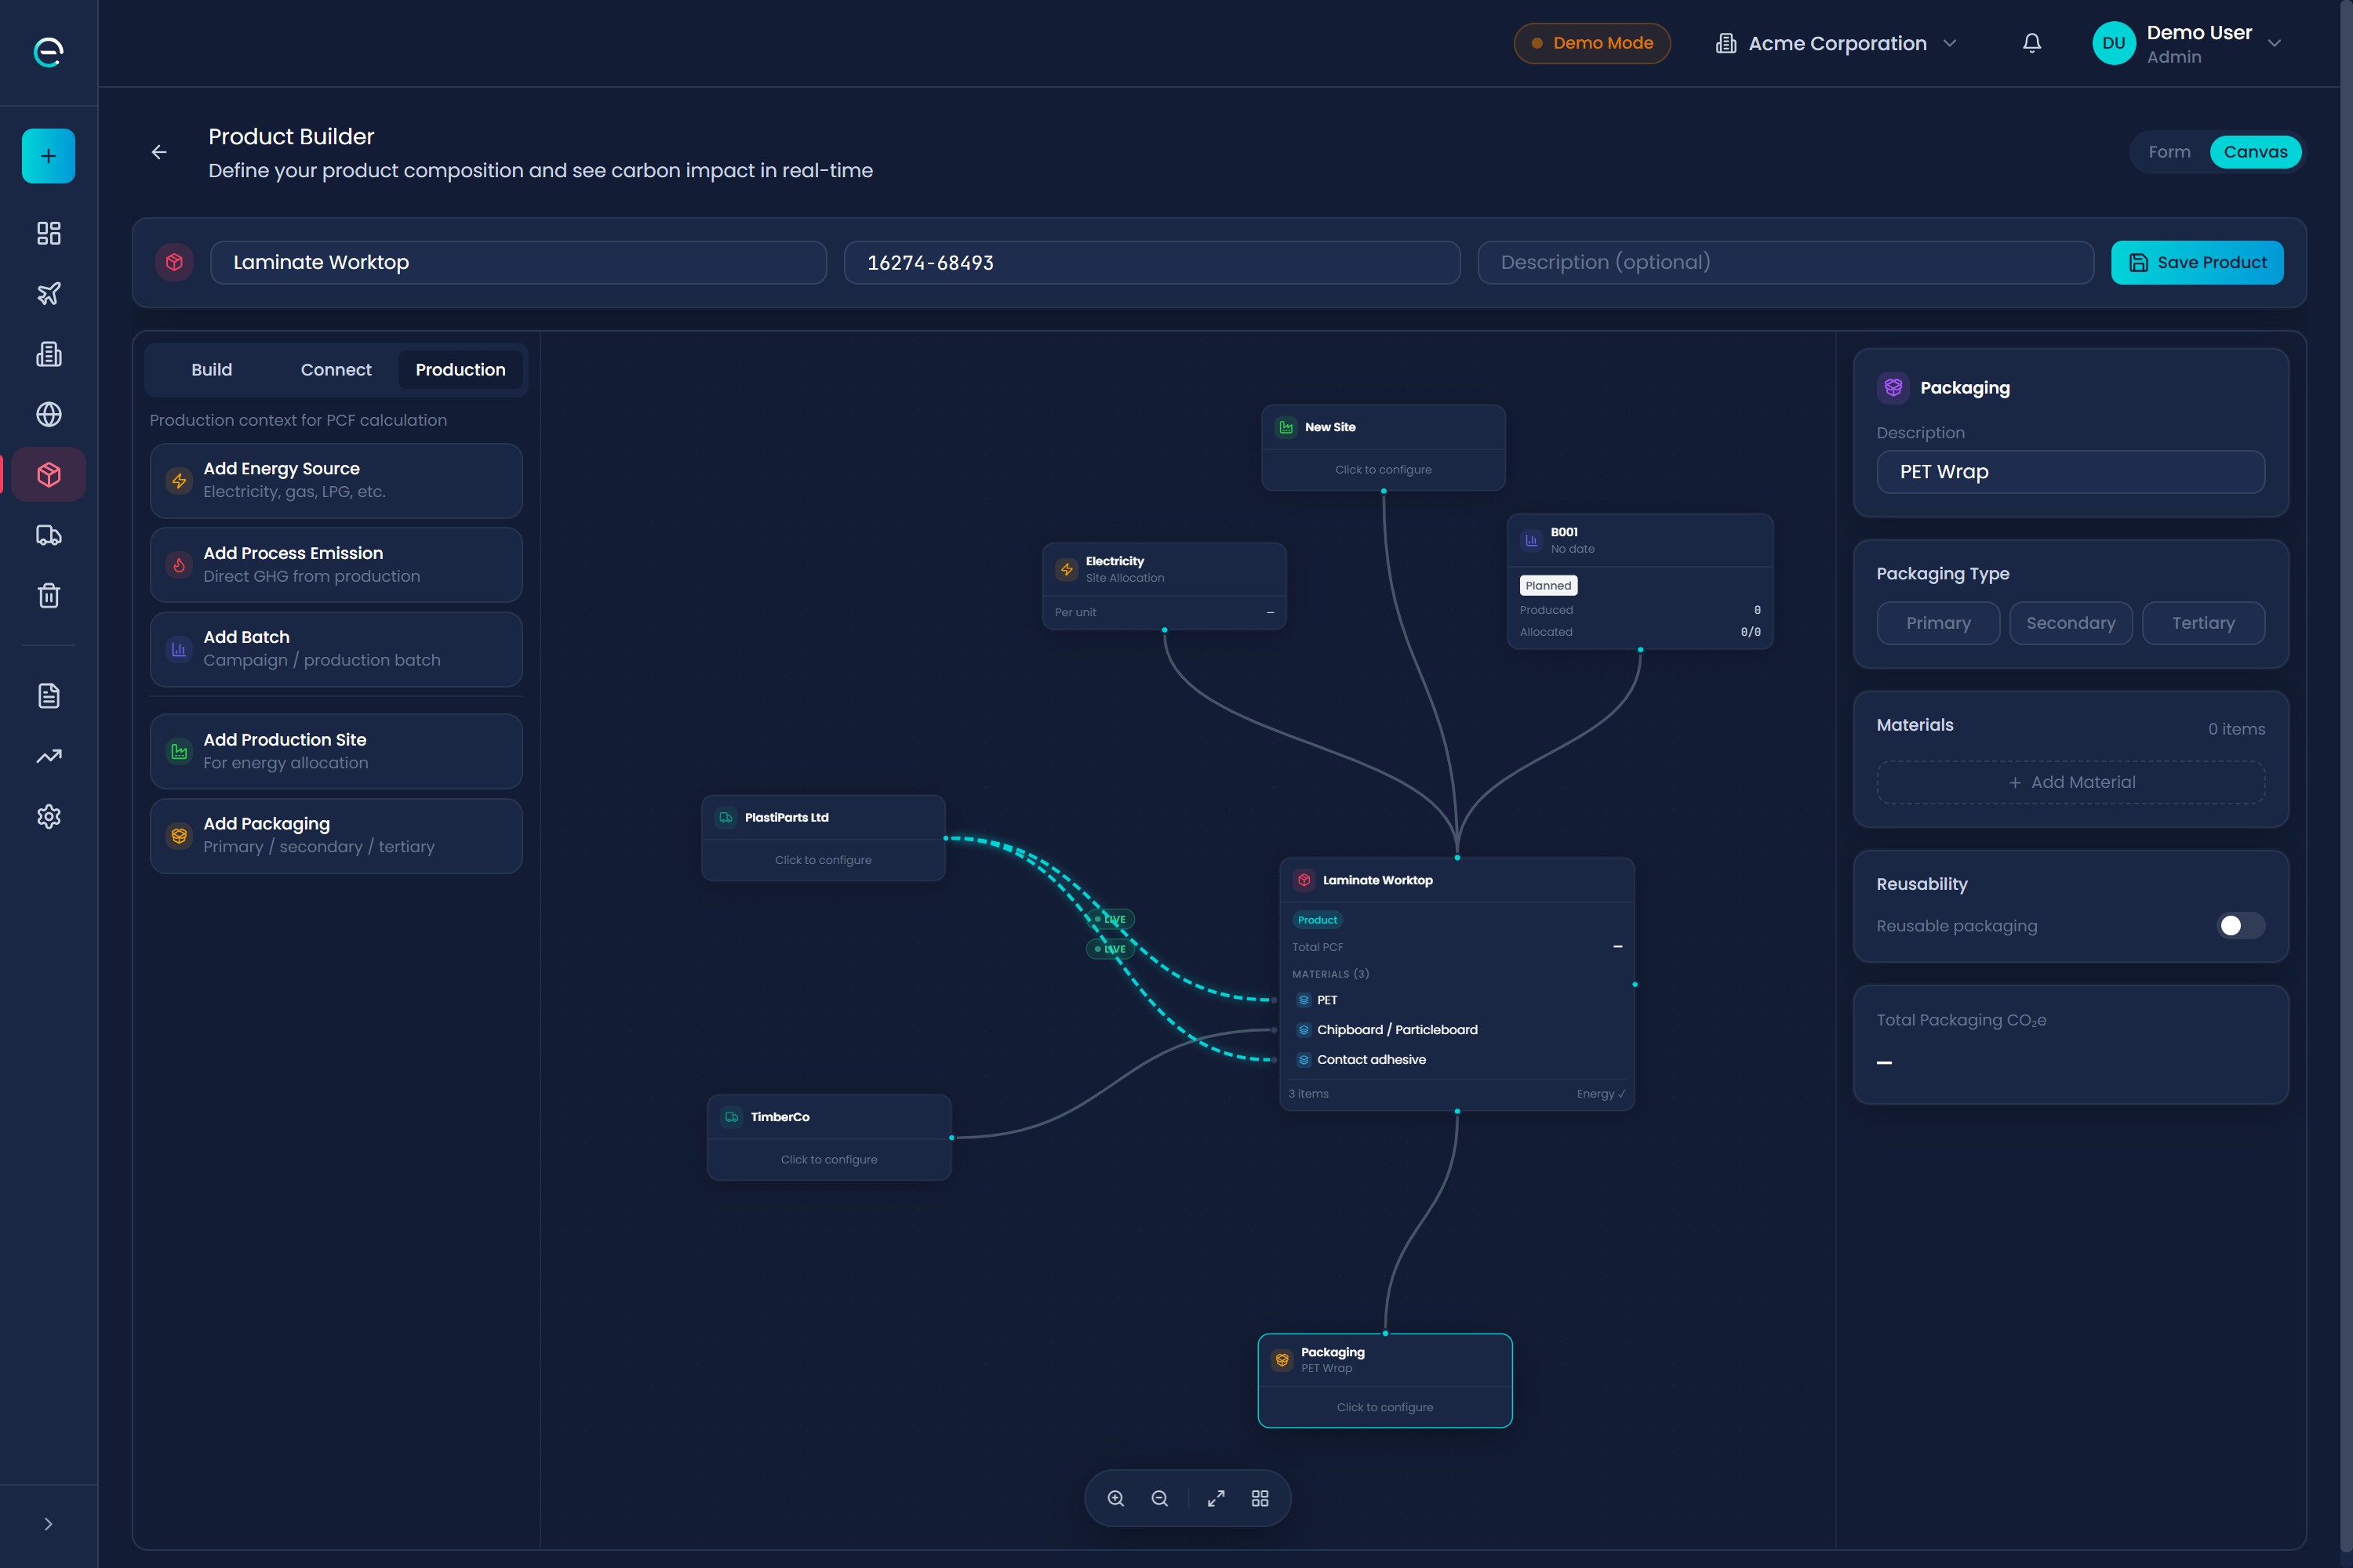Image resolution: width=2353 pixels, height=1568 pixels.
Task: Click the auto-layout grid icon in canvas toolbar
Action: point(1260,1498)
